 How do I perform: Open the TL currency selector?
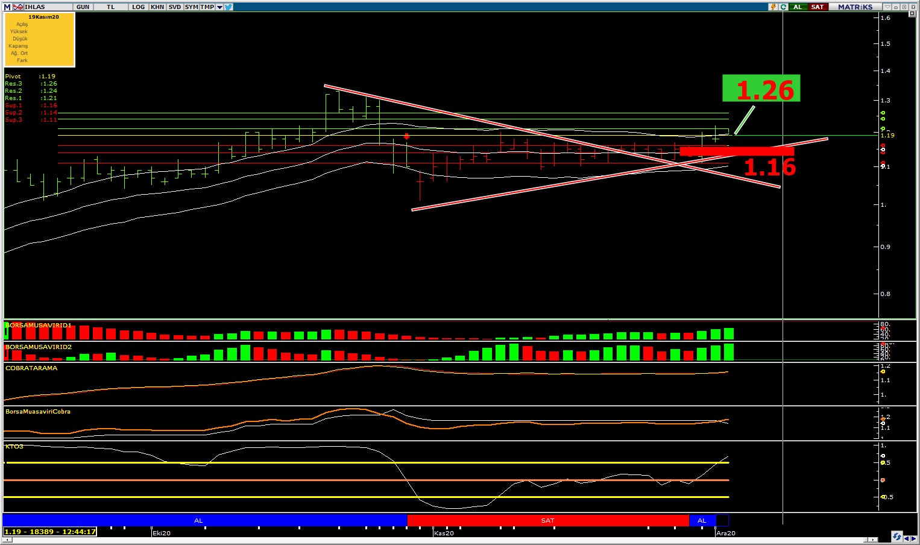point(110,7)
